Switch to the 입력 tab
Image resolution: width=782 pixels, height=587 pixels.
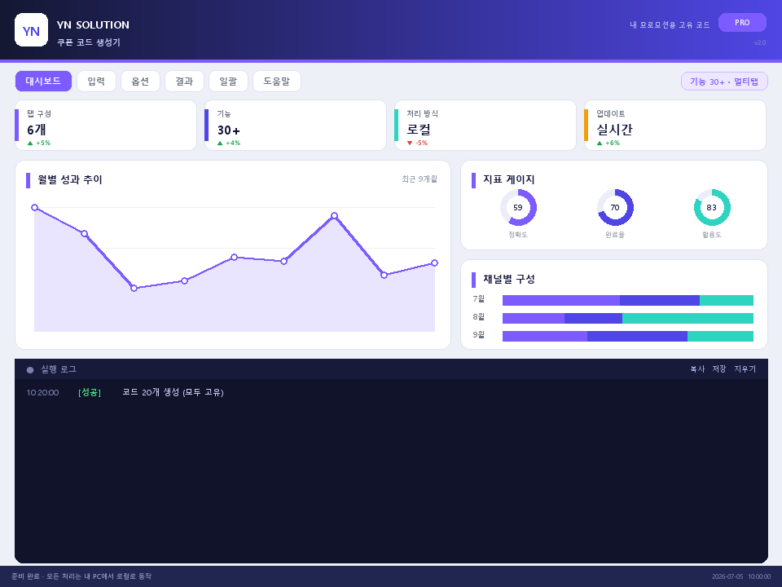(96, 82)
